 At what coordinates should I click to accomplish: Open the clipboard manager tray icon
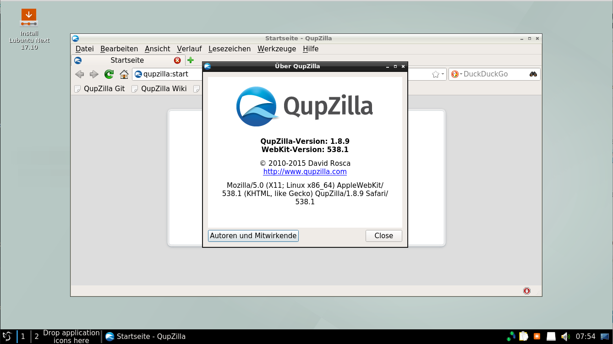click(x=524, y=337)
